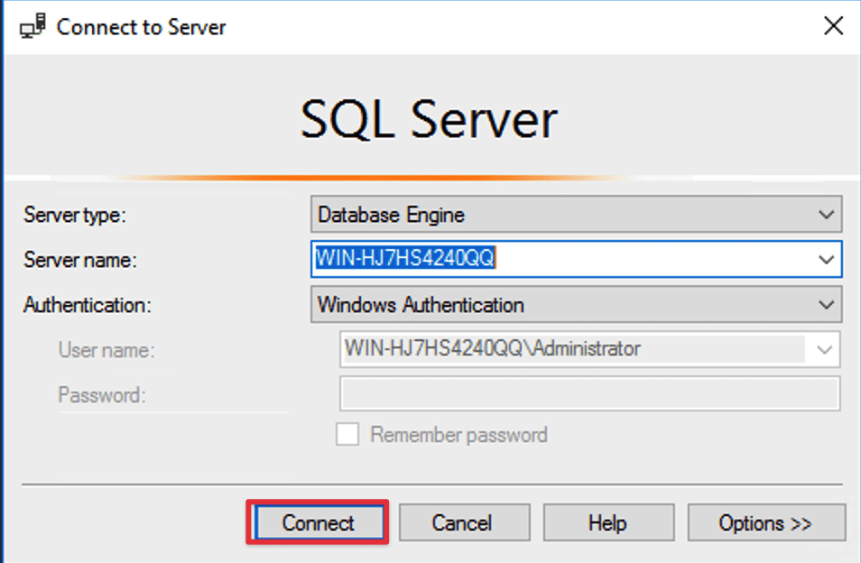Click the Server type label

point(75,216)
